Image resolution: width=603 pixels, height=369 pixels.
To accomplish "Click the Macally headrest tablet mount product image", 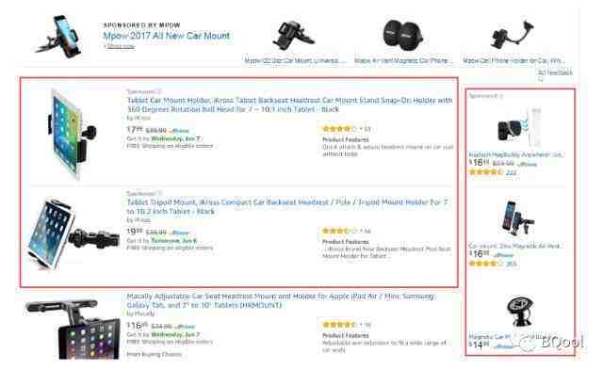I will point(73,329).
